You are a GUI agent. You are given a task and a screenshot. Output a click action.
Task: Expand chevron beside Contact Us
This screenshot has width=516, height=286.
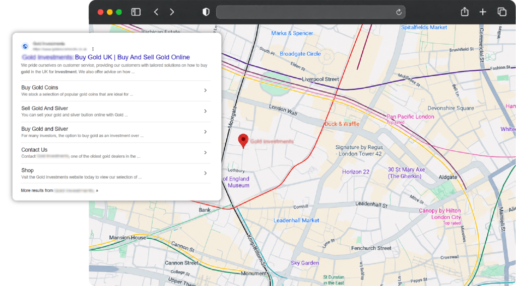(x=206, y=152)
